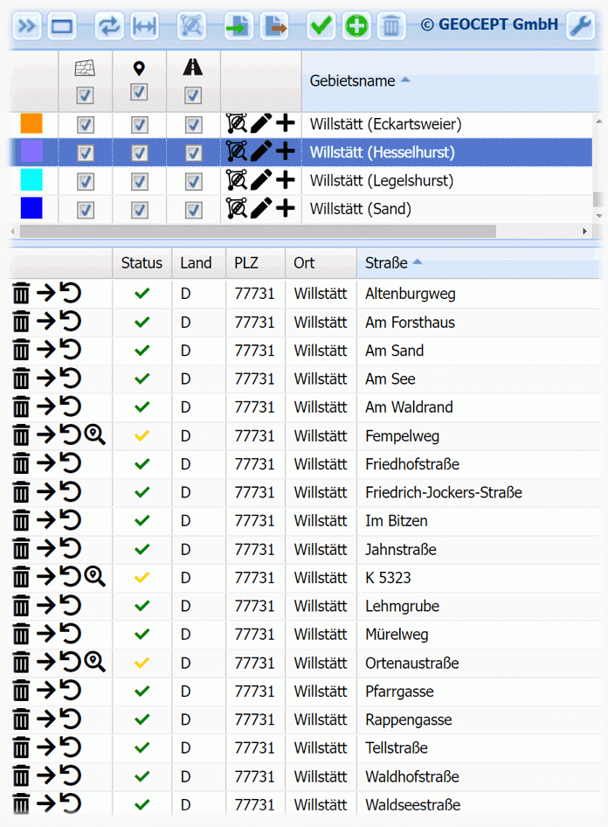Sort by the Straße column header
Image resolution: width=608 pixels, height=827 pixels.
pyautogui.click(x=386, y=263)
